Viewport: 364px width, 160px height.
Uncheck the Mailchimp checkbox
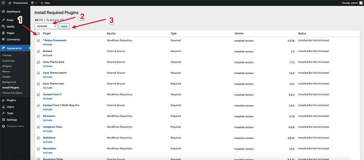[x=39, y=138]
